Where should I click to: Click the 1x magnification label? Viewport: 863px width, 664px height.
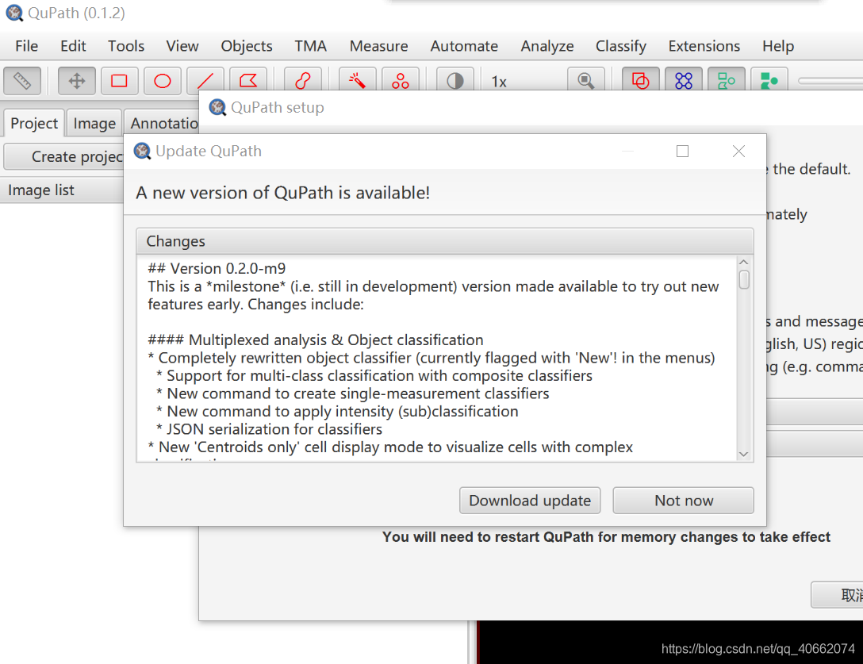499,82
